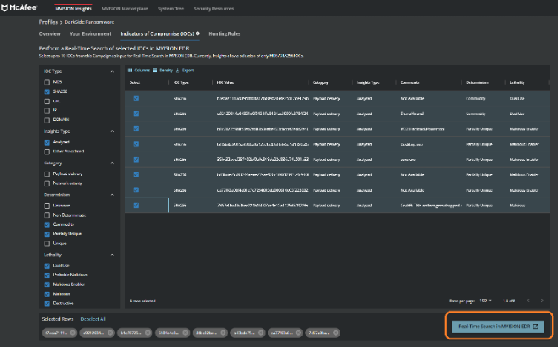The image size is (560, 349).
Task: Open the MVISION Insights top menu
Action: [x=73, y=9]
